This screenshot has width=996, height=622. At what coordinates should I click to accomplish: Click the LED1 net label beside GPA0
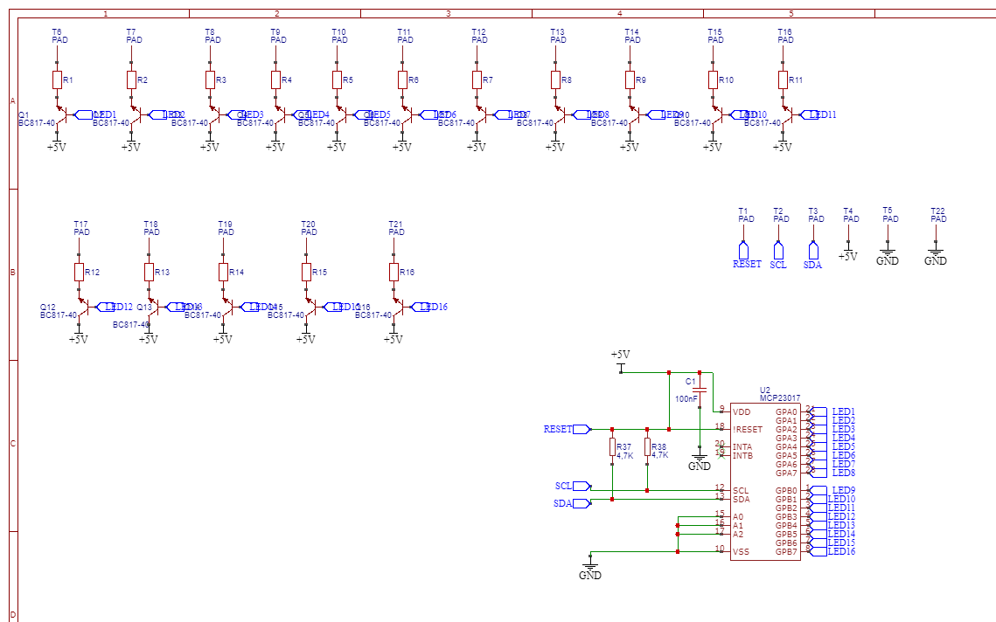pyautogui.click(x=844, y=412)
